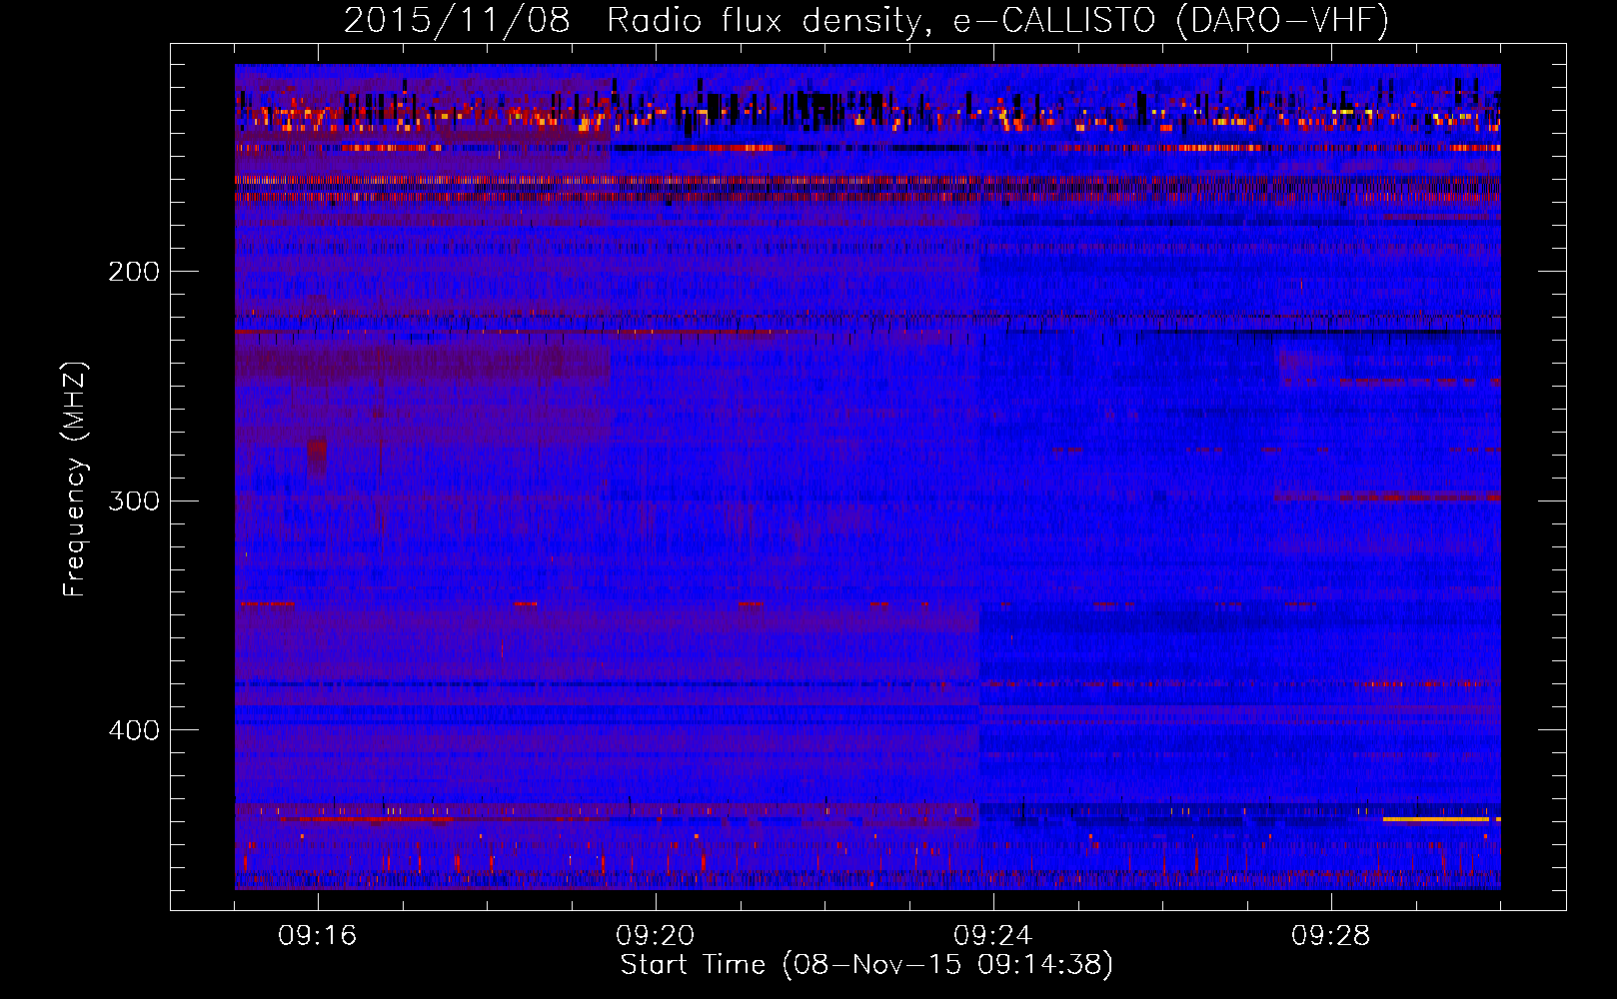
Task: Click the "300" frequency tick label
Action: click(x=134, y=500)
